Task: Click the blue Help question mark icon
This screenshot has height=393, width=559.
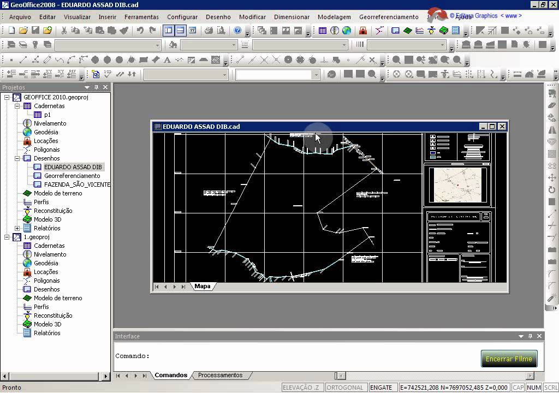Action: point(237,31)
